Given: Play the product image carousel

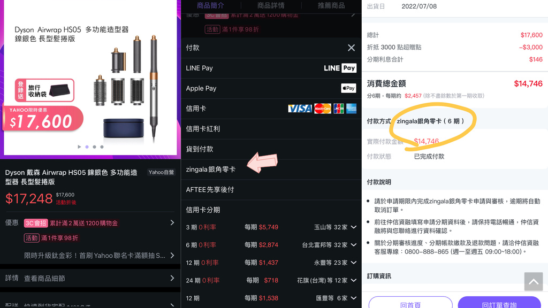Looking at the screenshot, I should pos(79,147).
